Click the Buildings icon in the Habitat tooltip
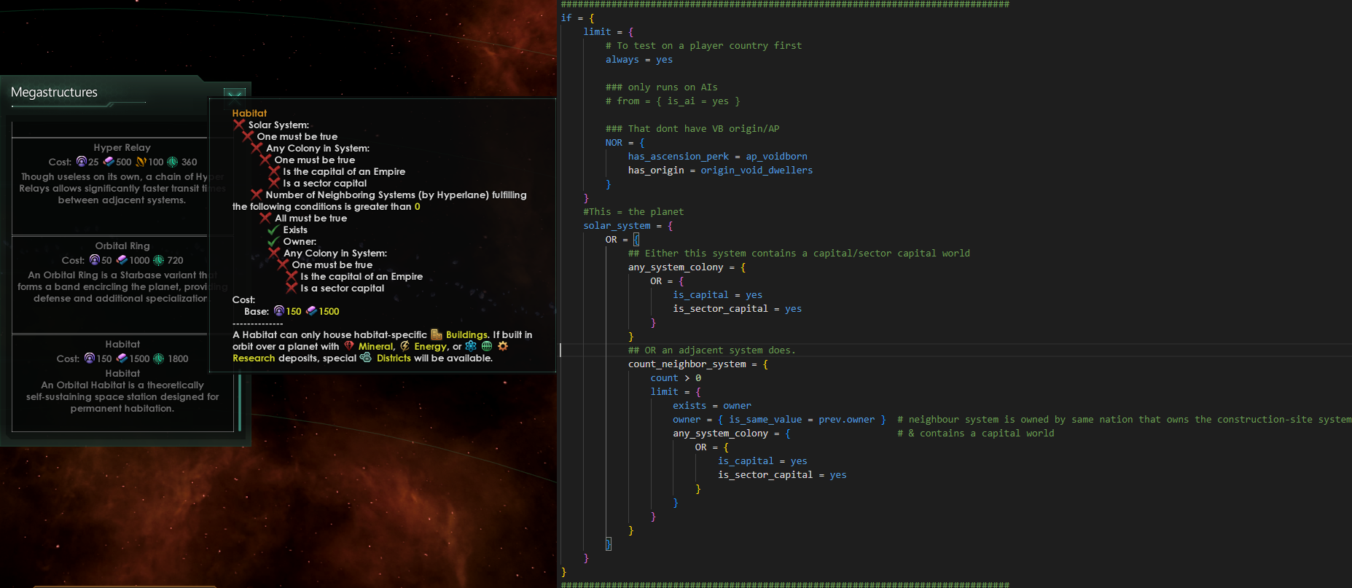 437,334
